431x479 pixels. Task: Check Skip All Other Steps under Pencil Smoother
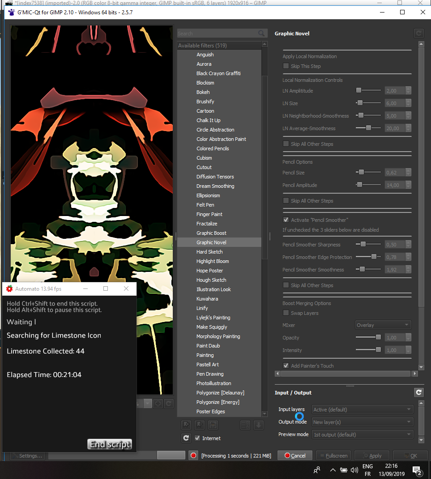(286, 285)
